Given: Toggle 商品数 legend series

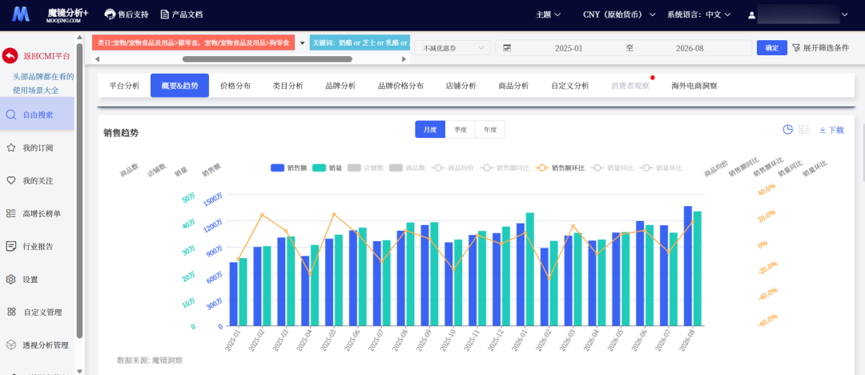Looking at the screenshot, I should 407,168.
